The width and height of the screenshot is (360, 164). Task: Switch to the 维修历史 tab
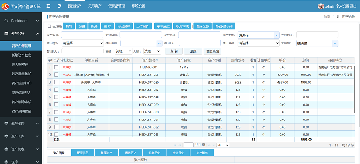(154, 153)
